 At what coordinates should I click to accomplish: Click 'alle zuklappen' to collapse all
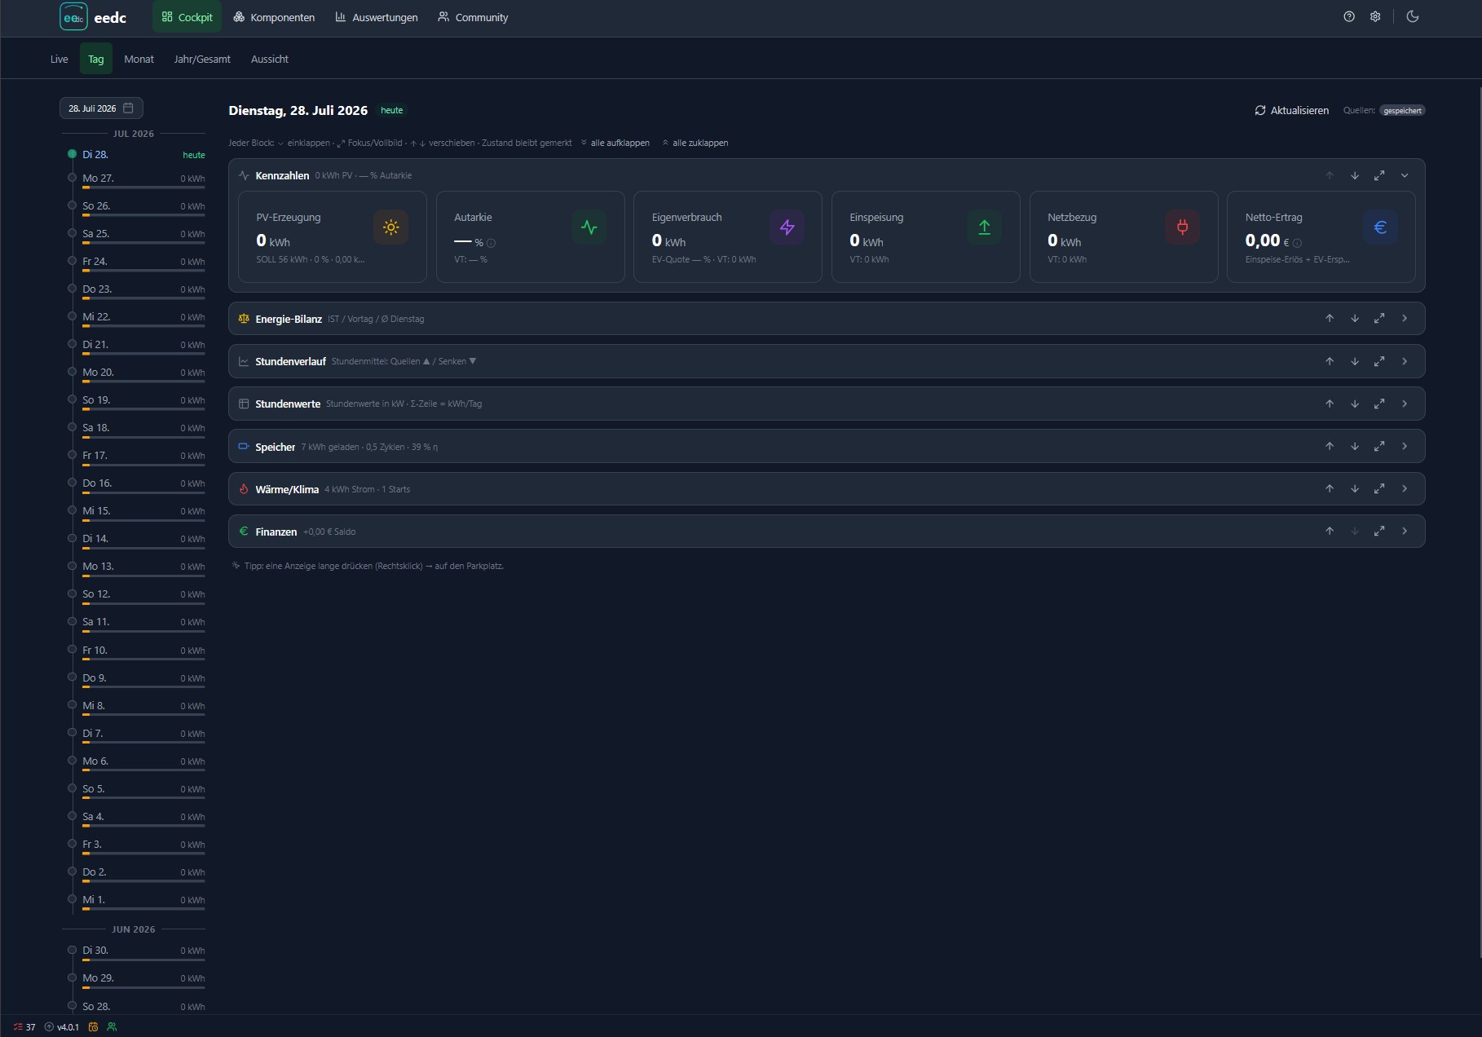695,143
